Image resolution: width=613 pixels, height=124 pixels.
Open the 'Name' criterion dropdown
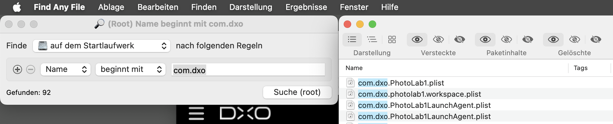point(66,69)
